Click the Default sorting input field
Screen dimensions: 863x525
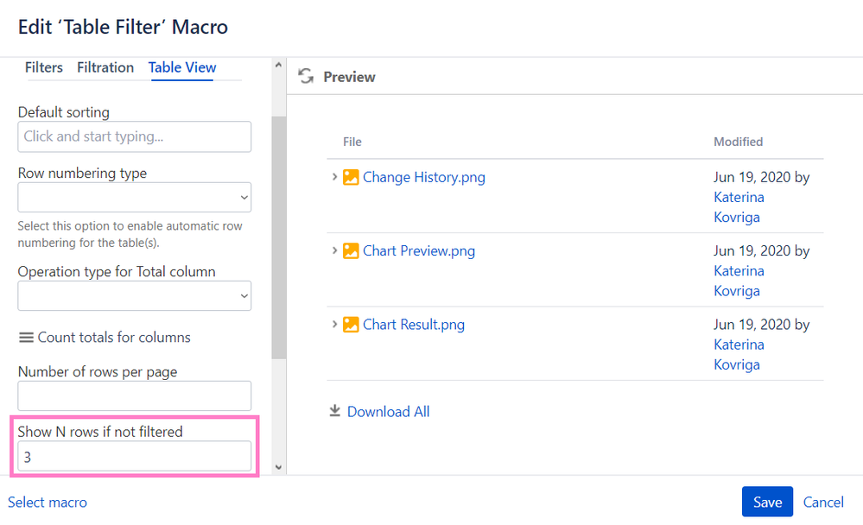tap(134, 136)
